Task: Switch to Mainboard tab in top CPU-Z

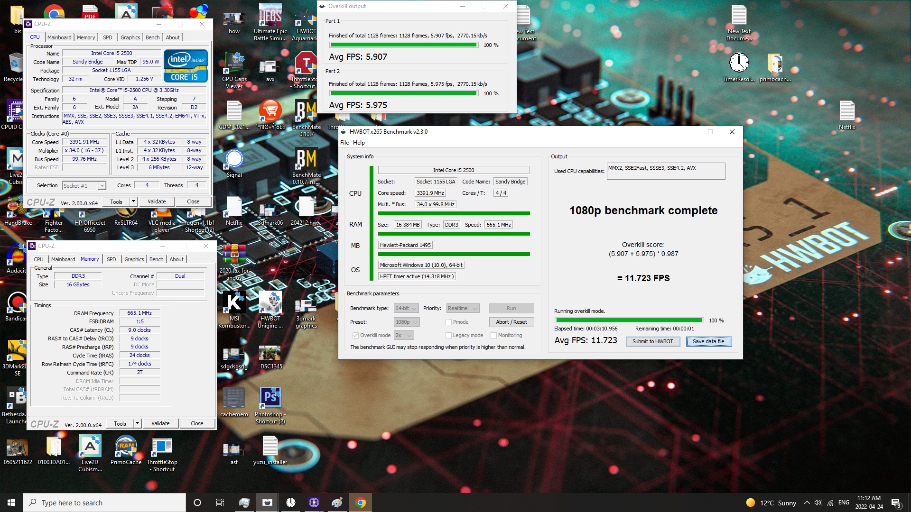Action: coord(59,37)
